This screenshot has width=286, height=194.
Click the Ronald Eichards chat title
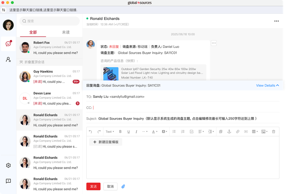(105, 19)
